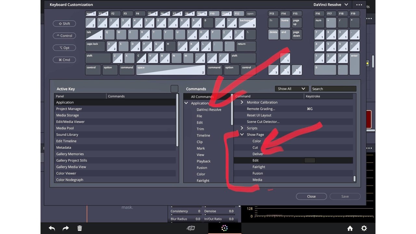Select Gallery Memories in the panel list

tap(115, 154)
